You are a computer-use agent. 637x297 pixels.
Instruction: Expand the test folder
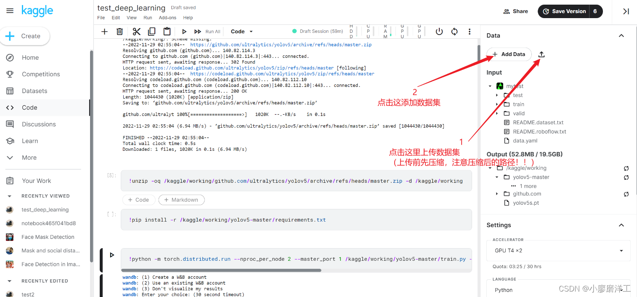(x=497, y=95)
